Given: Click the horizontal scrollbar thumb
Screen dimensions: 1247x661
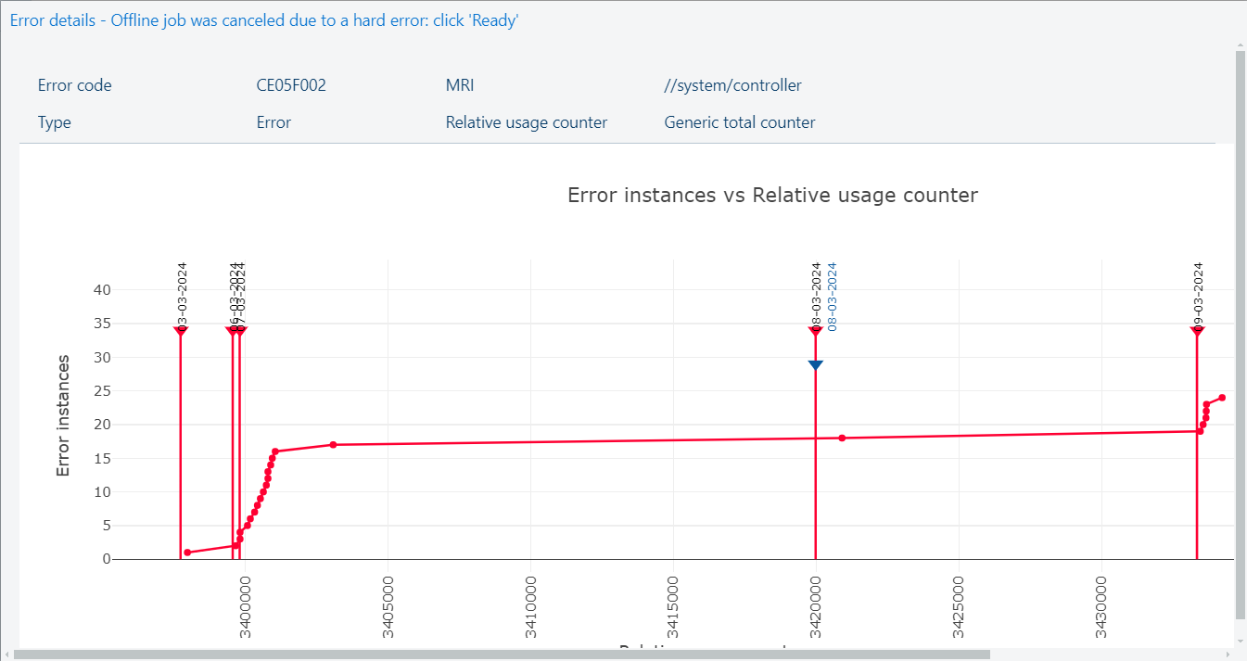Looking at the screenshot, I should 501,655.
